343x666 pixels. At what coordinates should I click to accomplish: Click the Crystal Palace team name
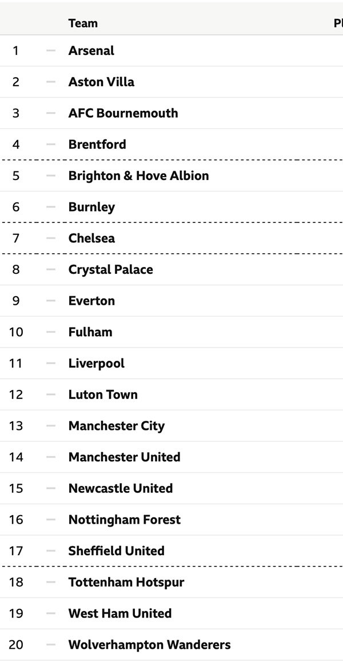coord(110,269)
